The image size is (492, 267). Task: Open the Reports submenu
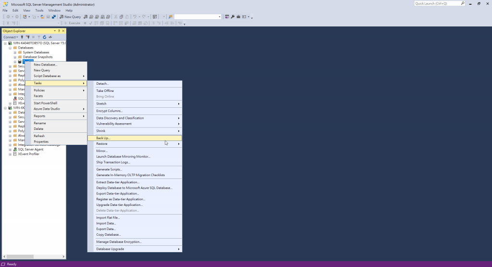pos(56,116)
